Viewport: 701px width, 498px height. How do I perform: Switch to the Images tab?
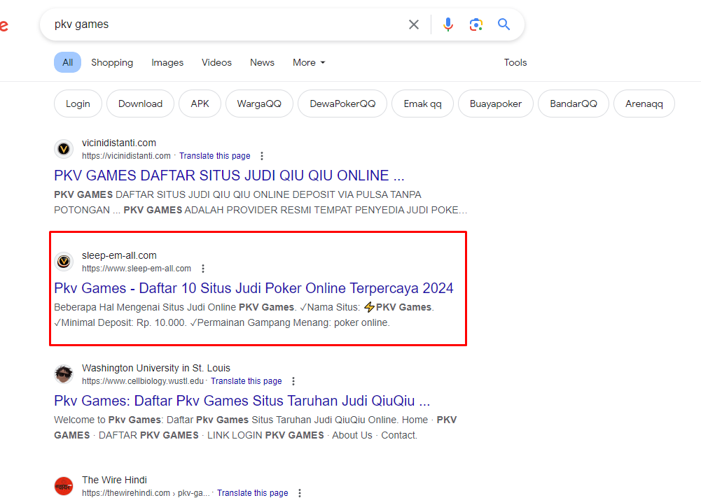pyautogui.click(x=167, y=62)
